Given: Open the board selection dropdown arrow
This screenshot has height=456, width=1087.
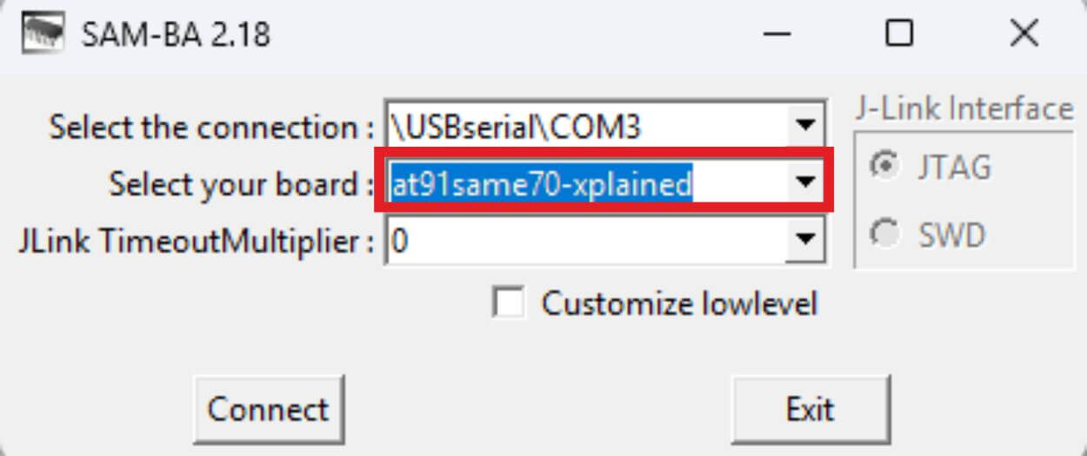Looking at the screenshot, I should [804, 182].
